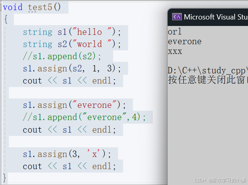Click the "everone" string in assign

click(x=95, y=105)
